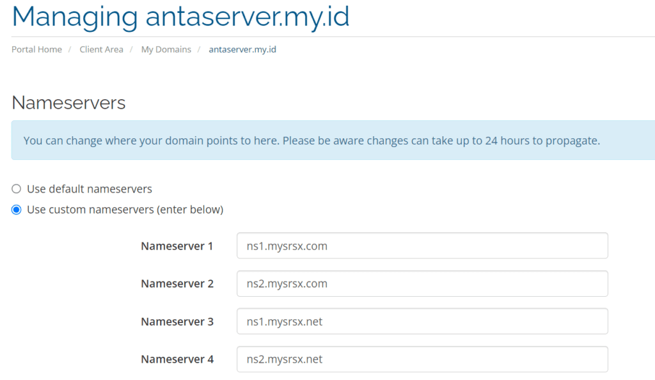Go to Client Area breadcrumb
This screenshot has width=655, height=380.
pyautogui.click(x=102, y=49)
